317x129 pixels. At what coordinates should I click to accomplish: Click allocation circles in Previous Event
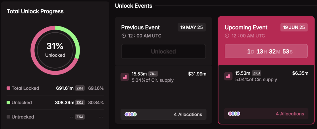pyautogui.click(x=131, y=114)
